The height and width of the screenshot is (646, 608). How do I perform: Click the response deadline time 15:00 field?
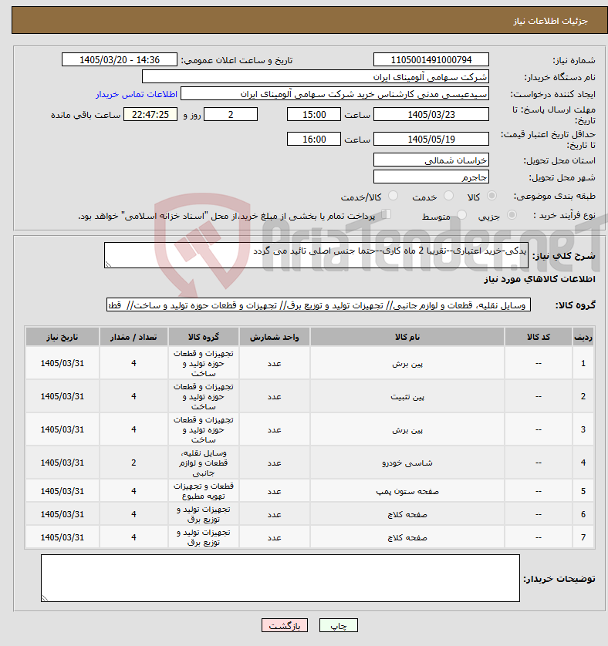(x=314, y=115)
